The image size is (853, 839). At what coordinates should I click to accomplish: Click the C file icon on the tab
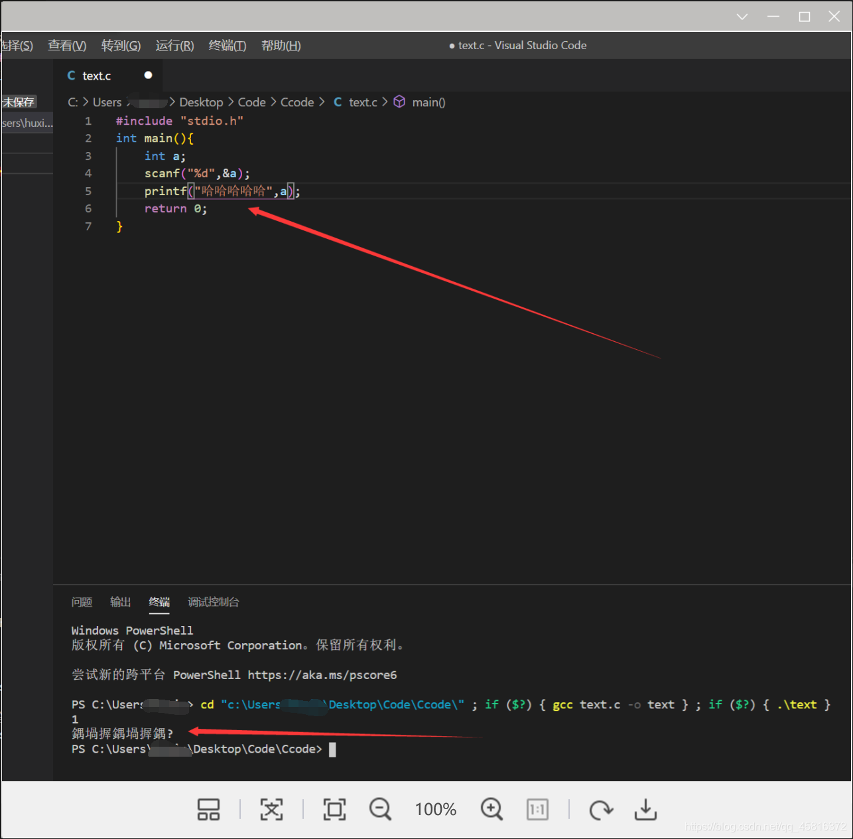click(x=71, y=76)
